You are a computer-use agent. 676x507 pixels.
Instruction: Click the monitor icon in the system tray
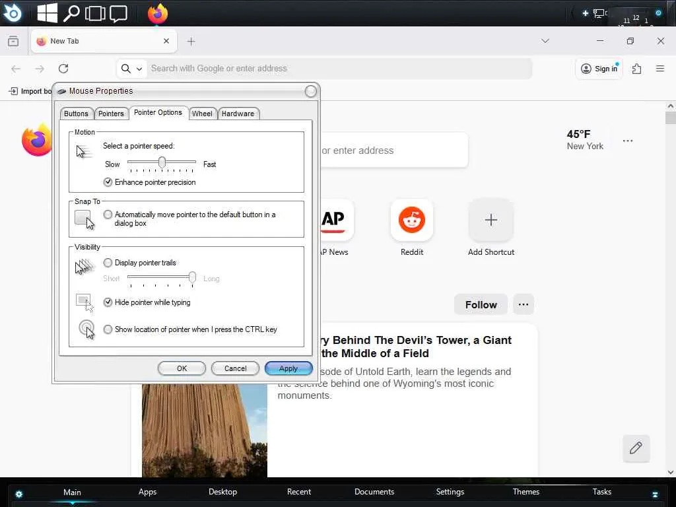(599, 13)
